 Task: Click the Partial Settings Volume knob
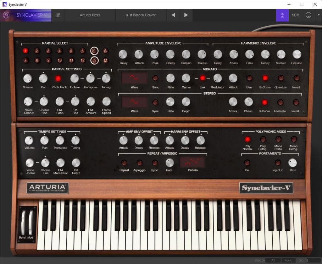coord(28,78)
